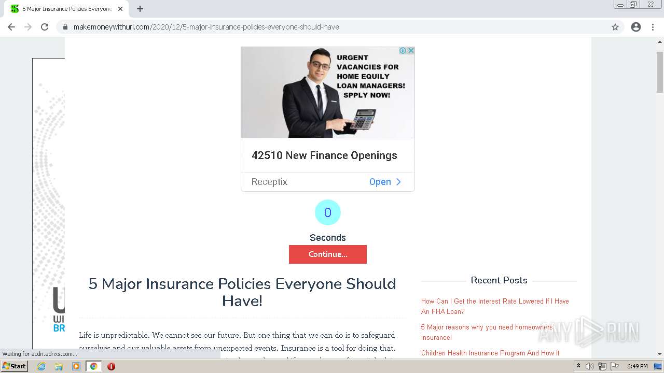The width and height of the screenshot is (664, 373).
Task: Bookmark this page with star icon
Action: 615,27
